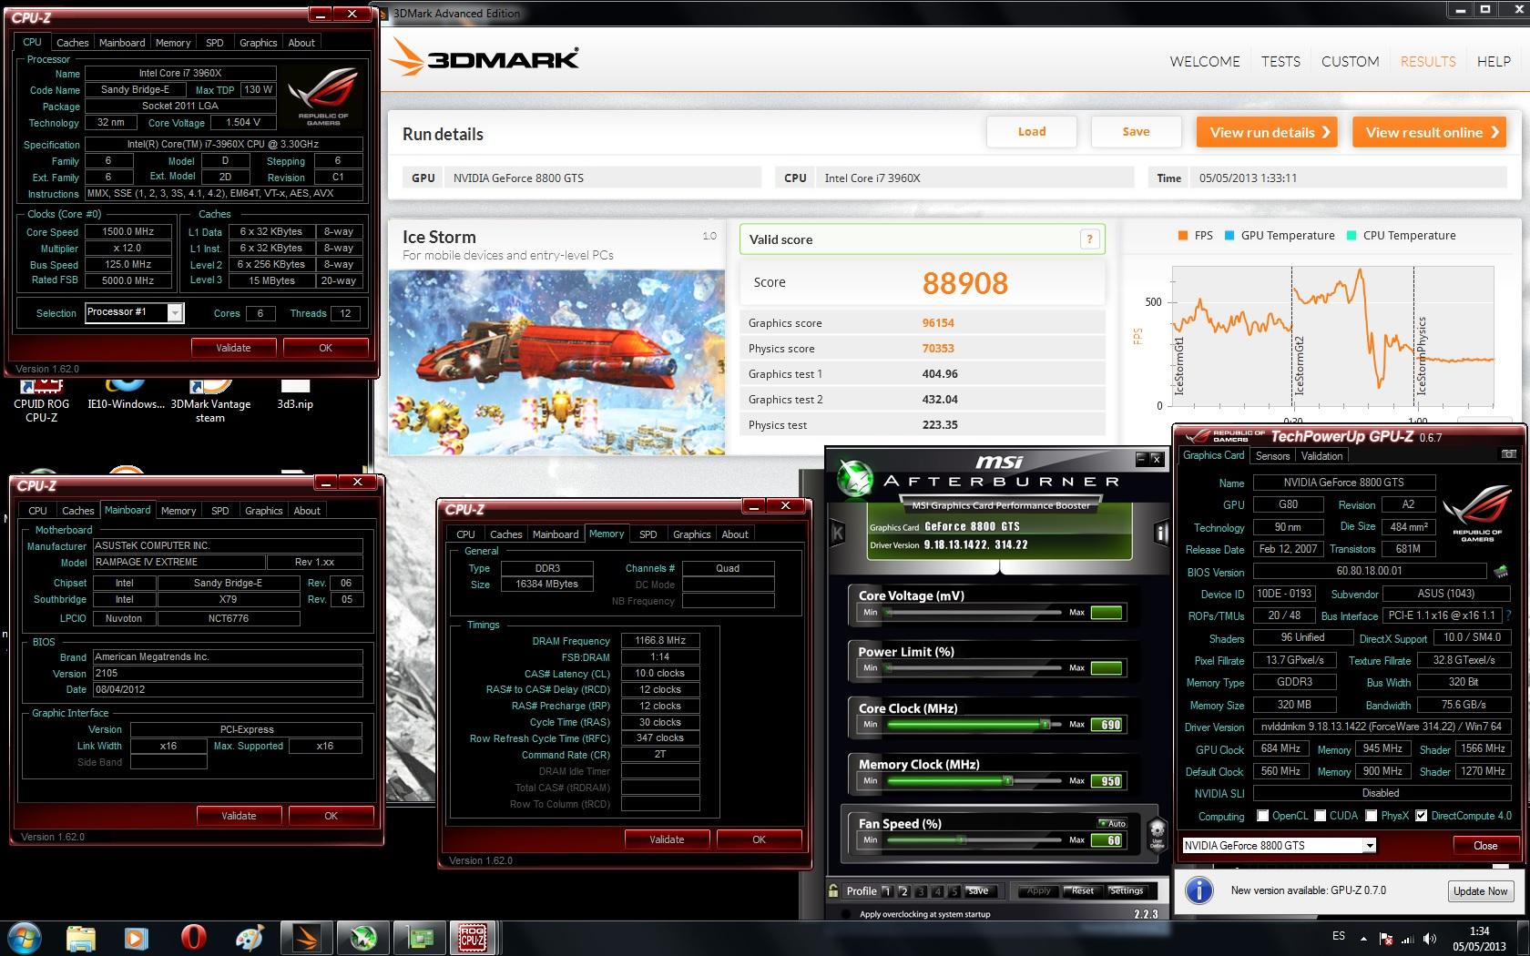Toggle the PhysX checkbox in GPU-Z

(x=1372, y=816)
